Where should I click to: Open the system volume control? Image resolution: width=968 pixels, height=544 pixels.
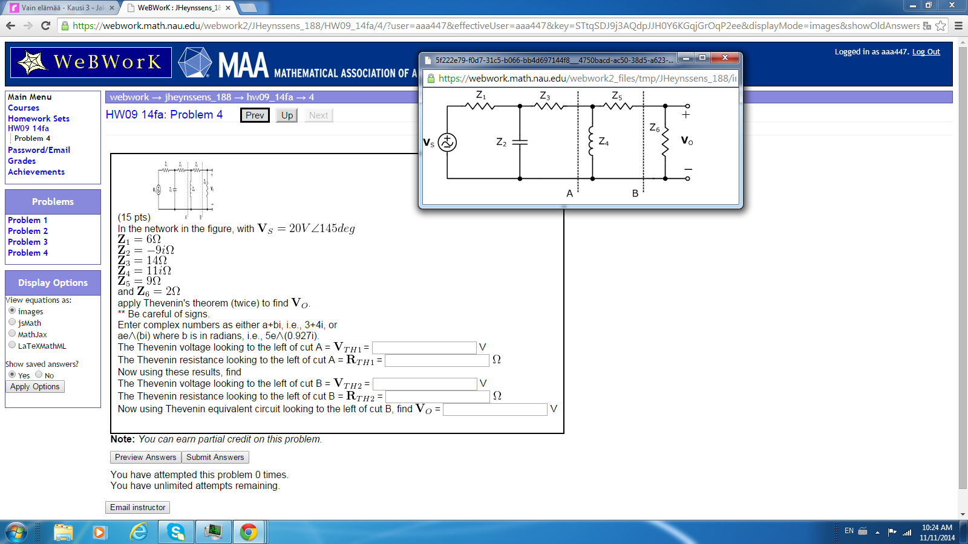906,533
